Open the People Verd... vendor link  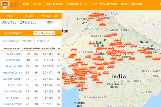[x=13, y=54]
